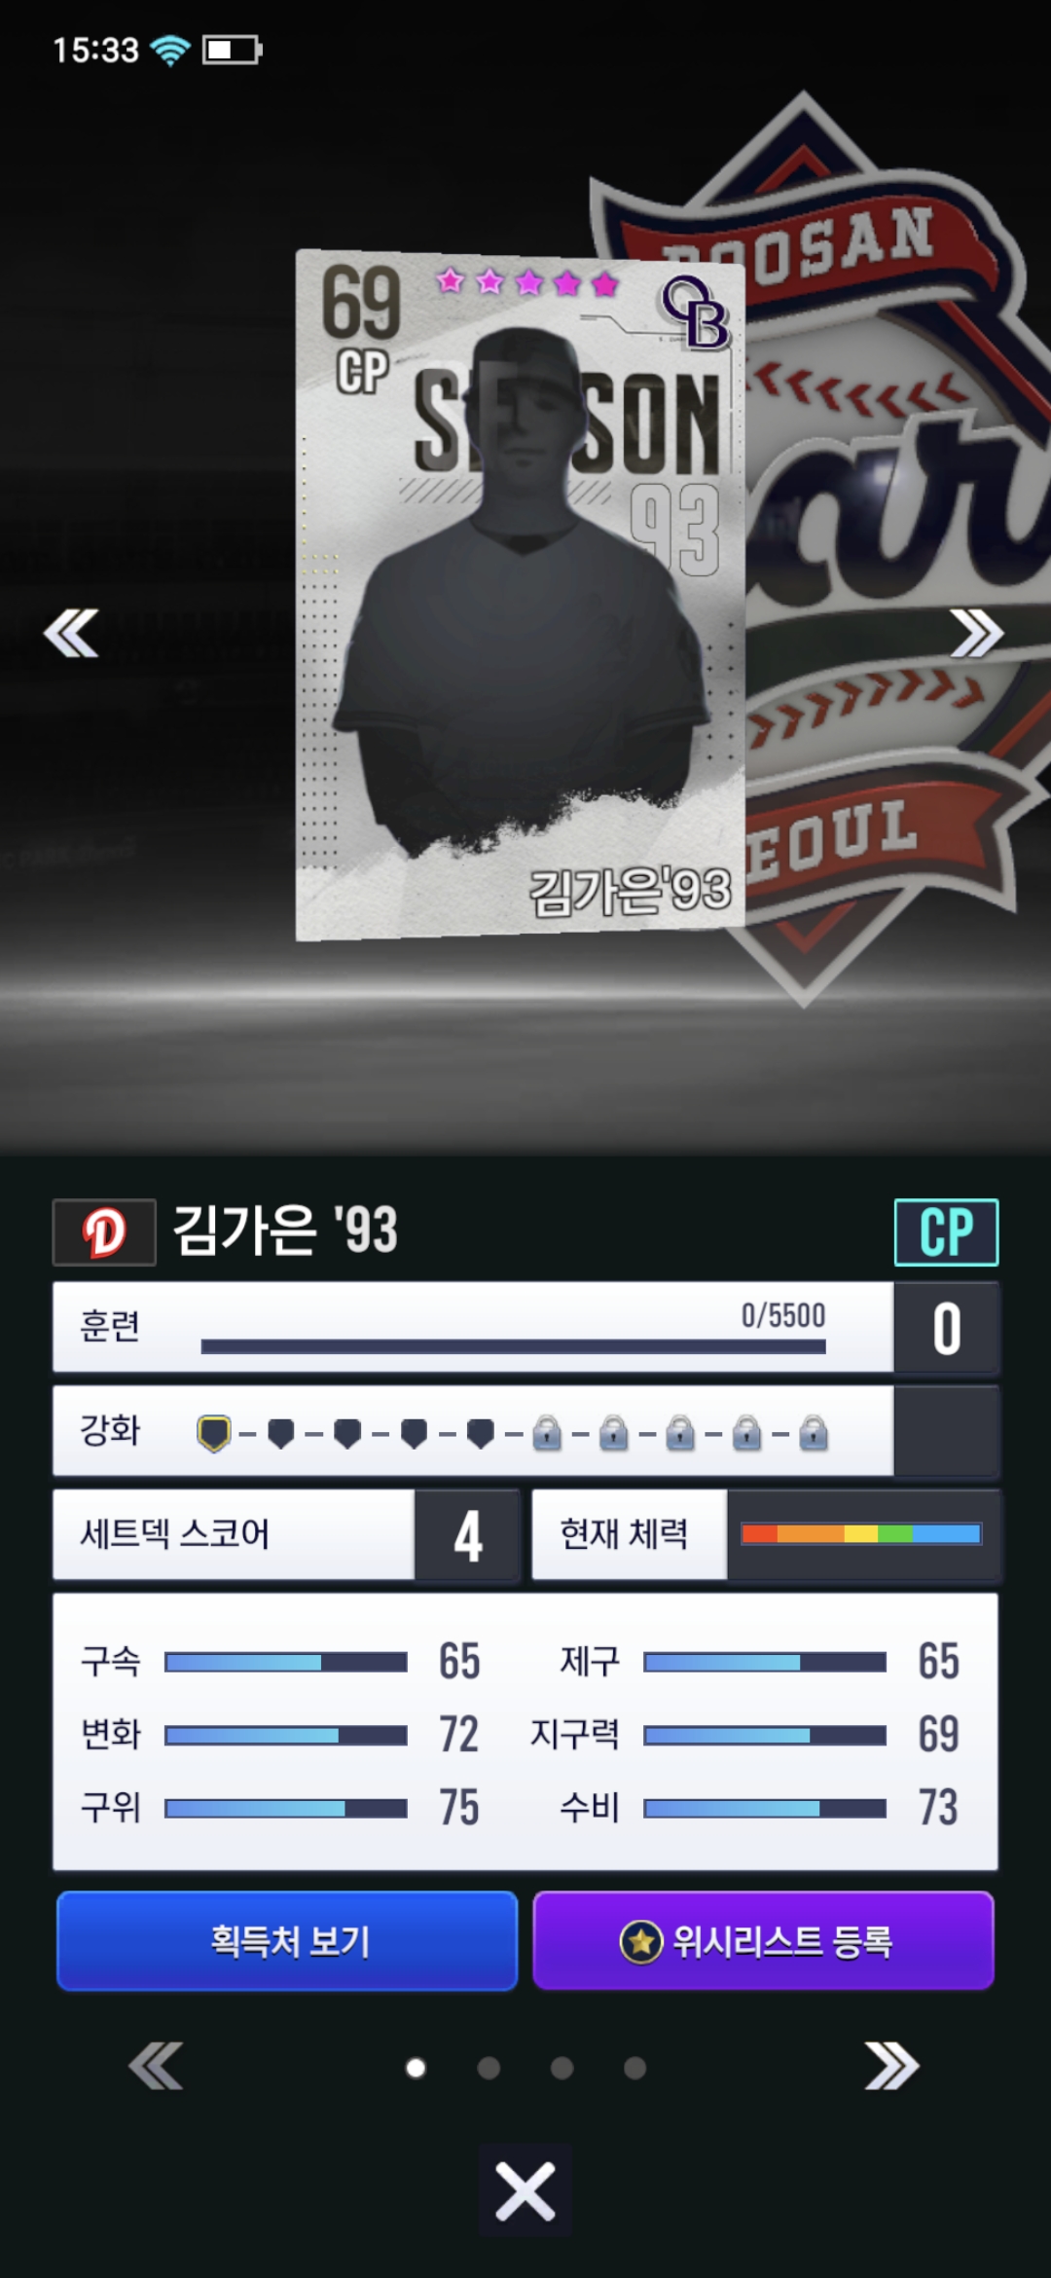The image size is (1051, 2278).
Task: Go to next page with bottom right arrows
Action: pos(891,2066)
